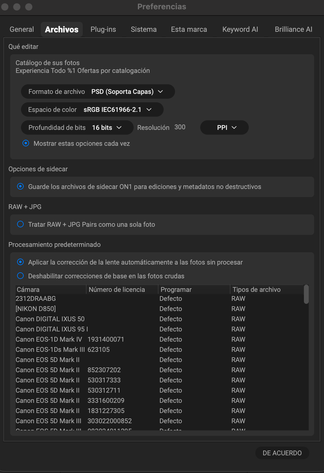The image size is (324, 473).
Task: Open the Plug-ins tab
Action: pyautogui.click(x=103, y=29)
